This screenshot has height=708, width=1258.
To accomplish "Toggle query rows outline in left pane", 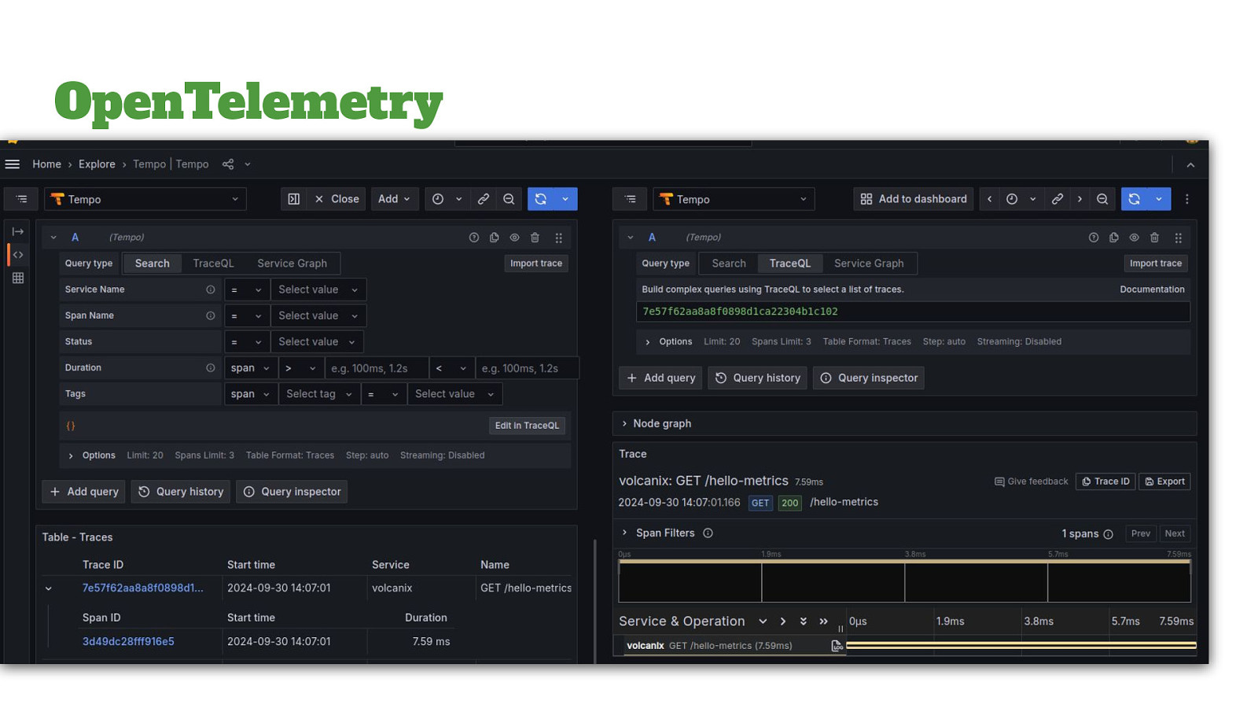I will [x=21, y=199].
